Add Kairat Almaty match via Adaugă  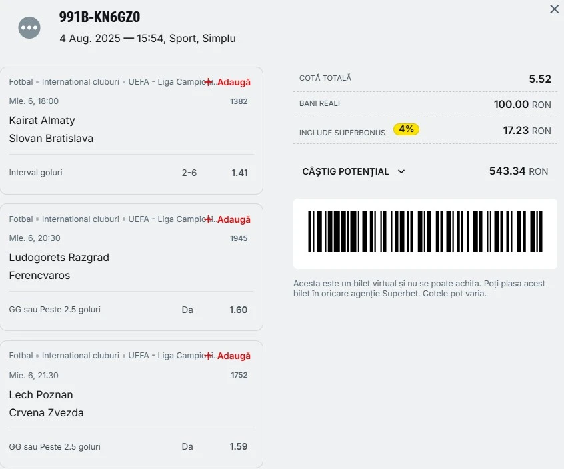coord(228,82)
